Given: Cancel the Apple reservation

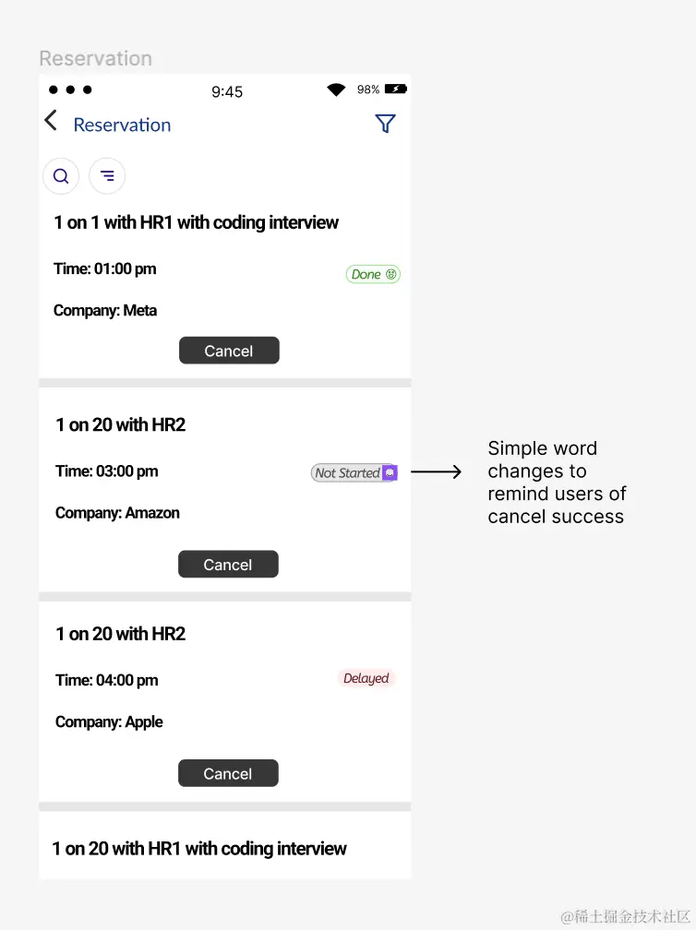Looking at the screenshot, I should click(x=228, y=774).
